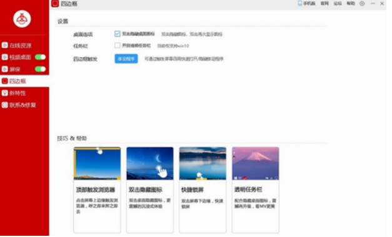The height and width of the screenshot is (237, 392).
Task: Close the 四边框 window
Action: point(382,4)
